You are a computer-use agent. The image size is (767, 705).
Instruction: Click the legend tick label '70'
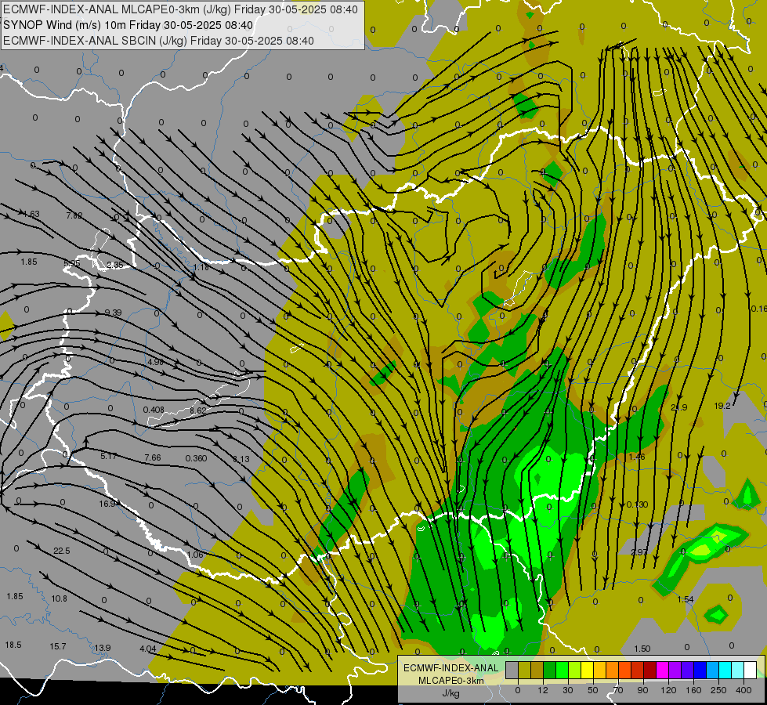[618, 690]
